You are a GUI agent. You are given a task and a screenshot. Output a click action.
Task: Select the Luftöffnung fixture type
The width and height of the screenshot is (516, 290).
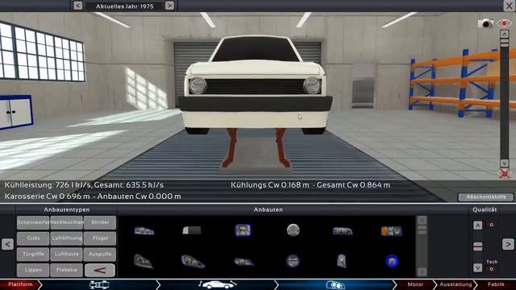(x=66, y=238)
